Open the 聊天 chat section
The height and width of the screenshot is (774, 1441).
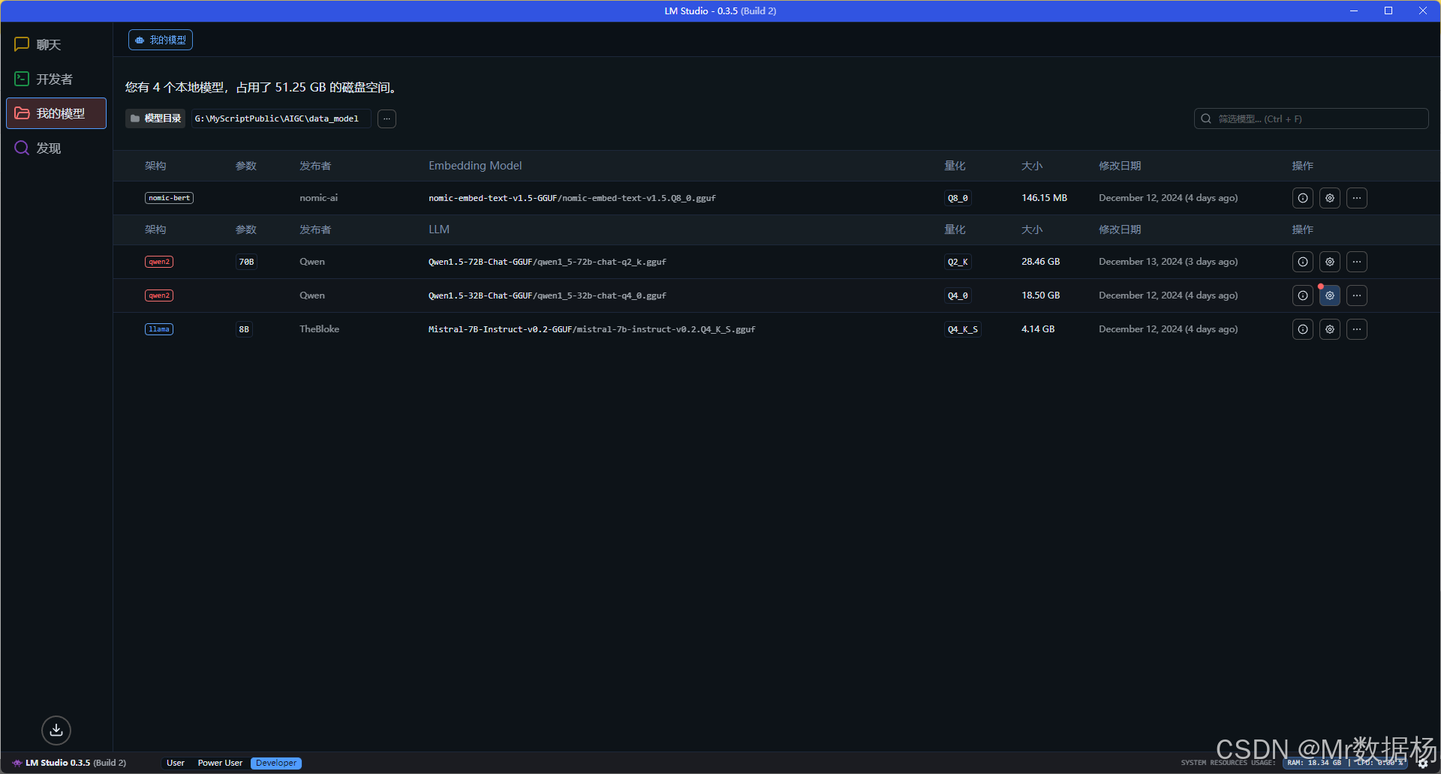tap(56, 45)
